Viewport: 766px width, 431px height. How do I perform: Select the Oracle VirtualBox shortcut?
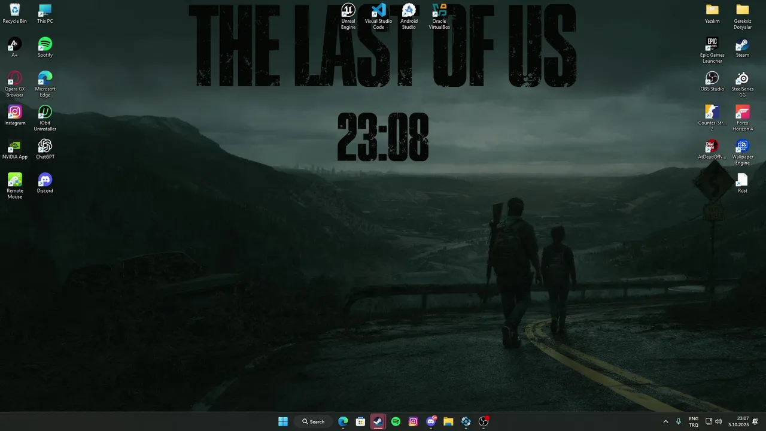pyautogui.click(x=439, y=16)
